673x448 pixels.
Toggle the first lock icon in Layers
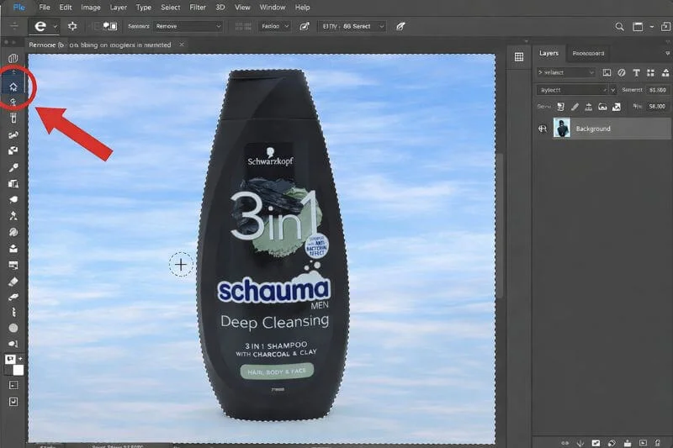(560, 107)
